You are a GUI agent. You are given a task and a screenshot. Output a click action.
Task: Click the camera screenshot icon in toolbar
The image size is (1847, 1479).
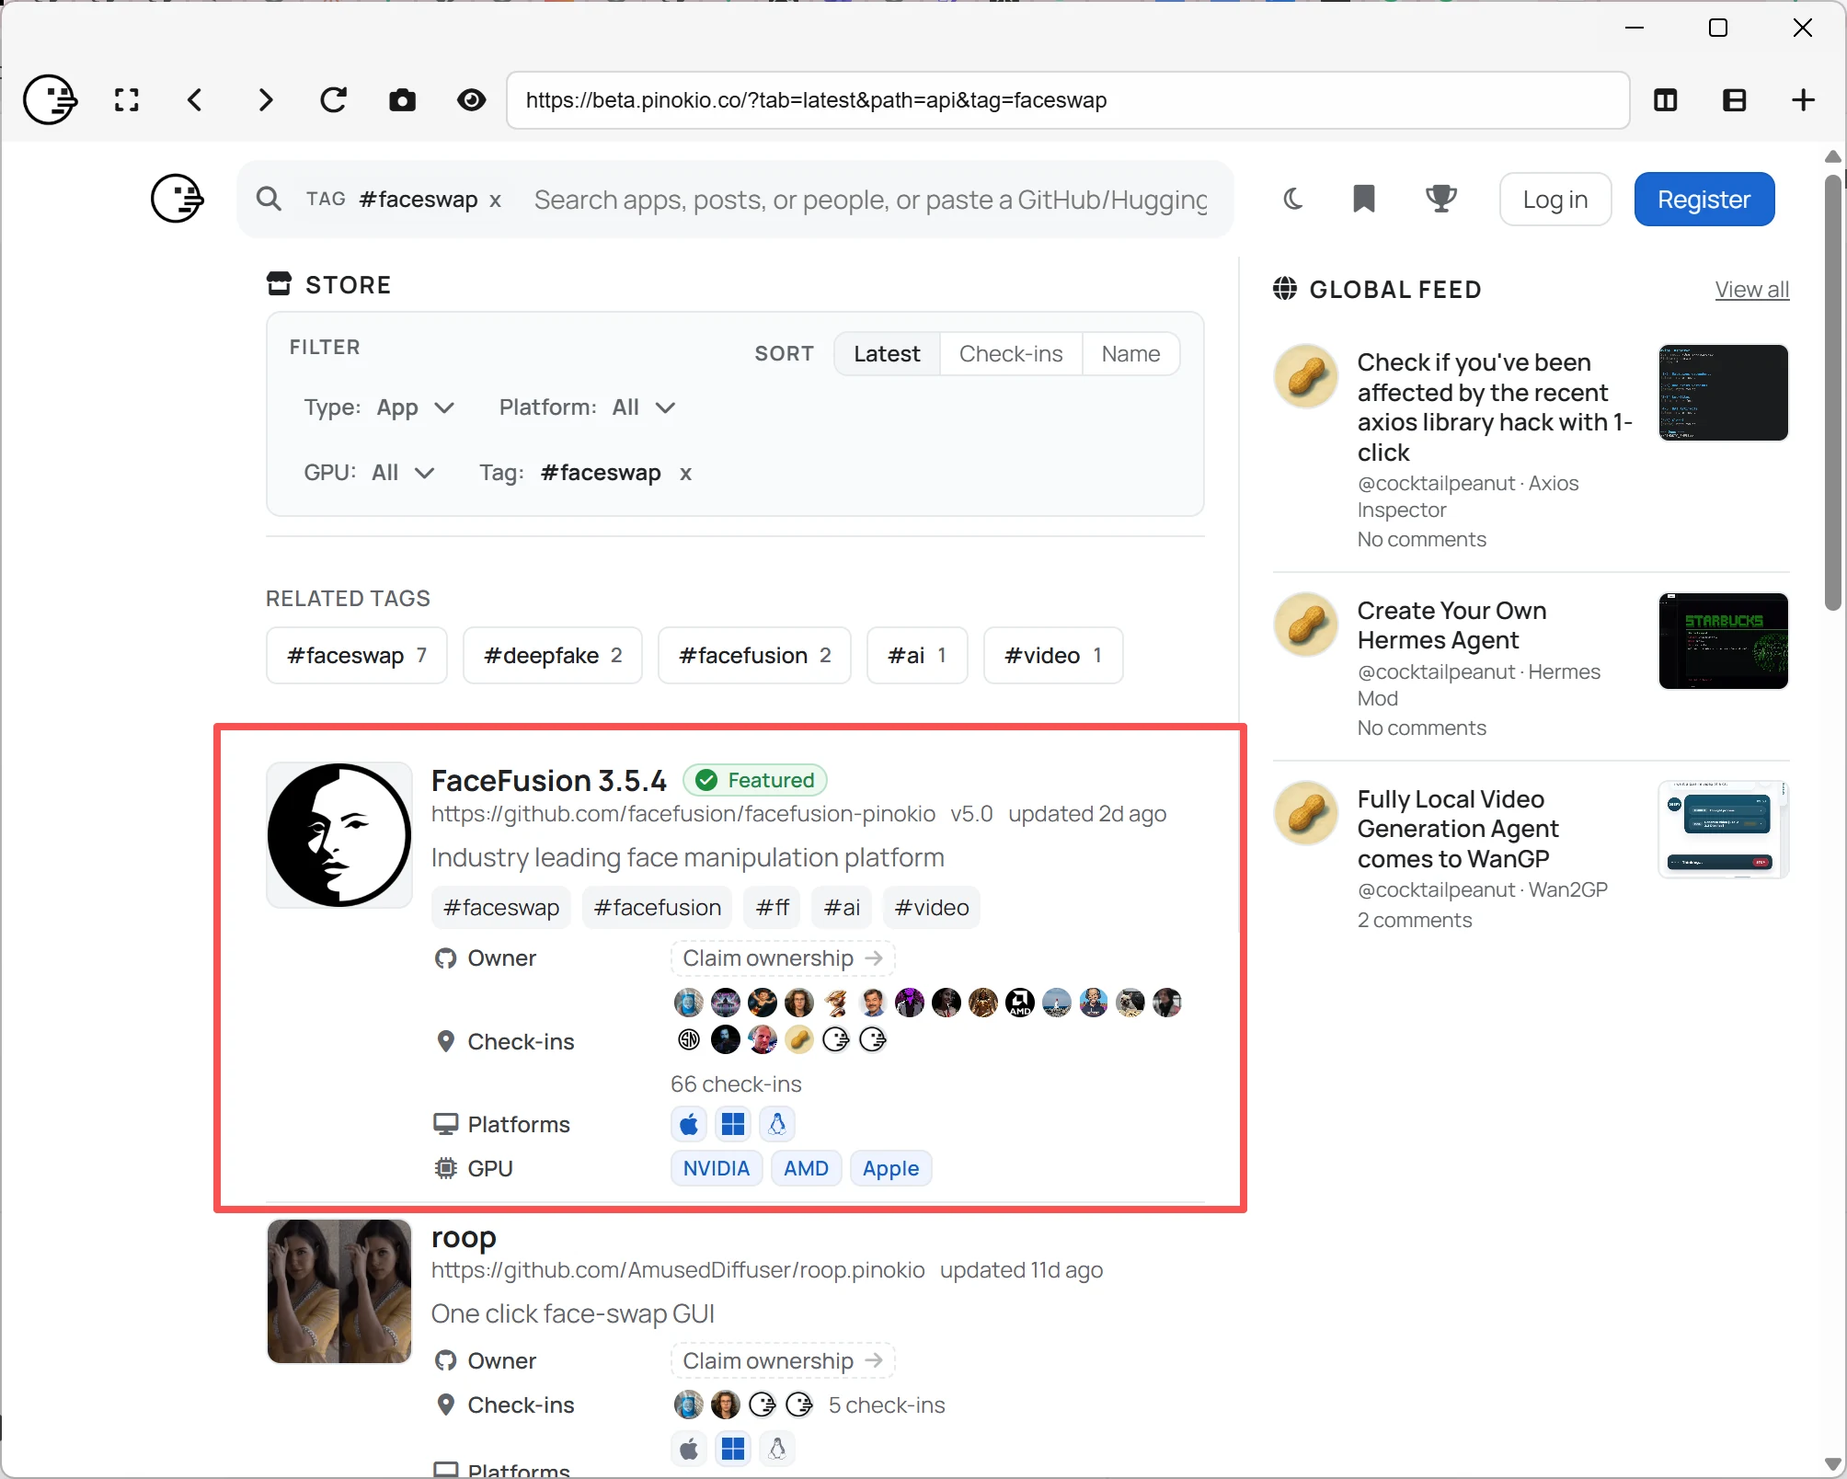[402, 100]
